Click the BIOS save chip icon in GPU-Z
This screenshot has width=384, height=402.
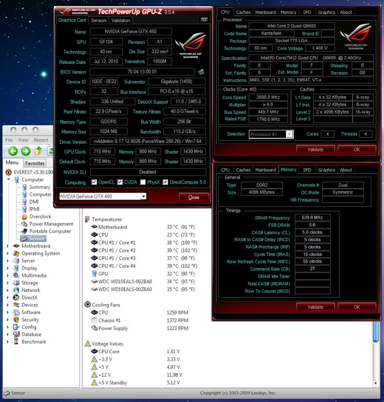(x=201, y=72)
